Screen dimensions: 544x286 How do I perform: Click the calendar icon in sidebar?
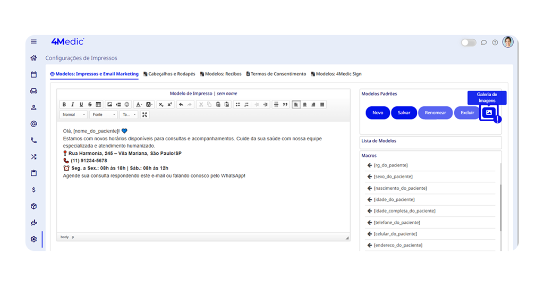[34, 74]
